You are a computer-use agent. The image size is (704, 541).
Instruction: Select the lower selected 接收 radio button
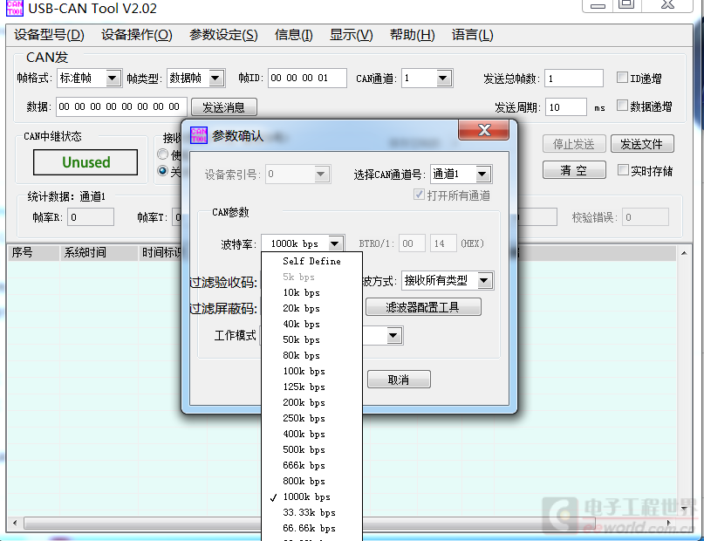pos(163,171)
